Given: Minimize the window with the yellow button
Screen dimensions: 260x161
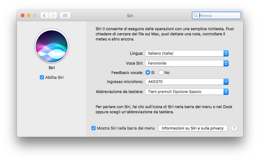Looking at the screenshot, I should [x=29, y=15].
